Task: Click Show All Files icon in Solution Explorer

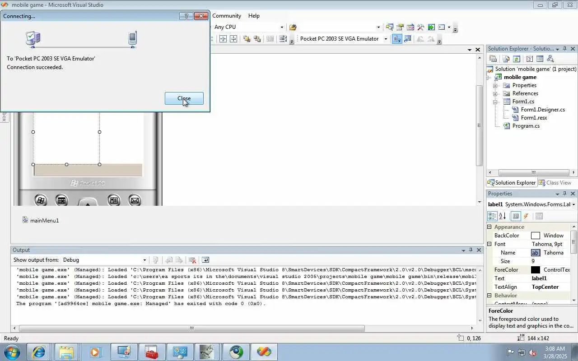Action: (x=506, y=59)
